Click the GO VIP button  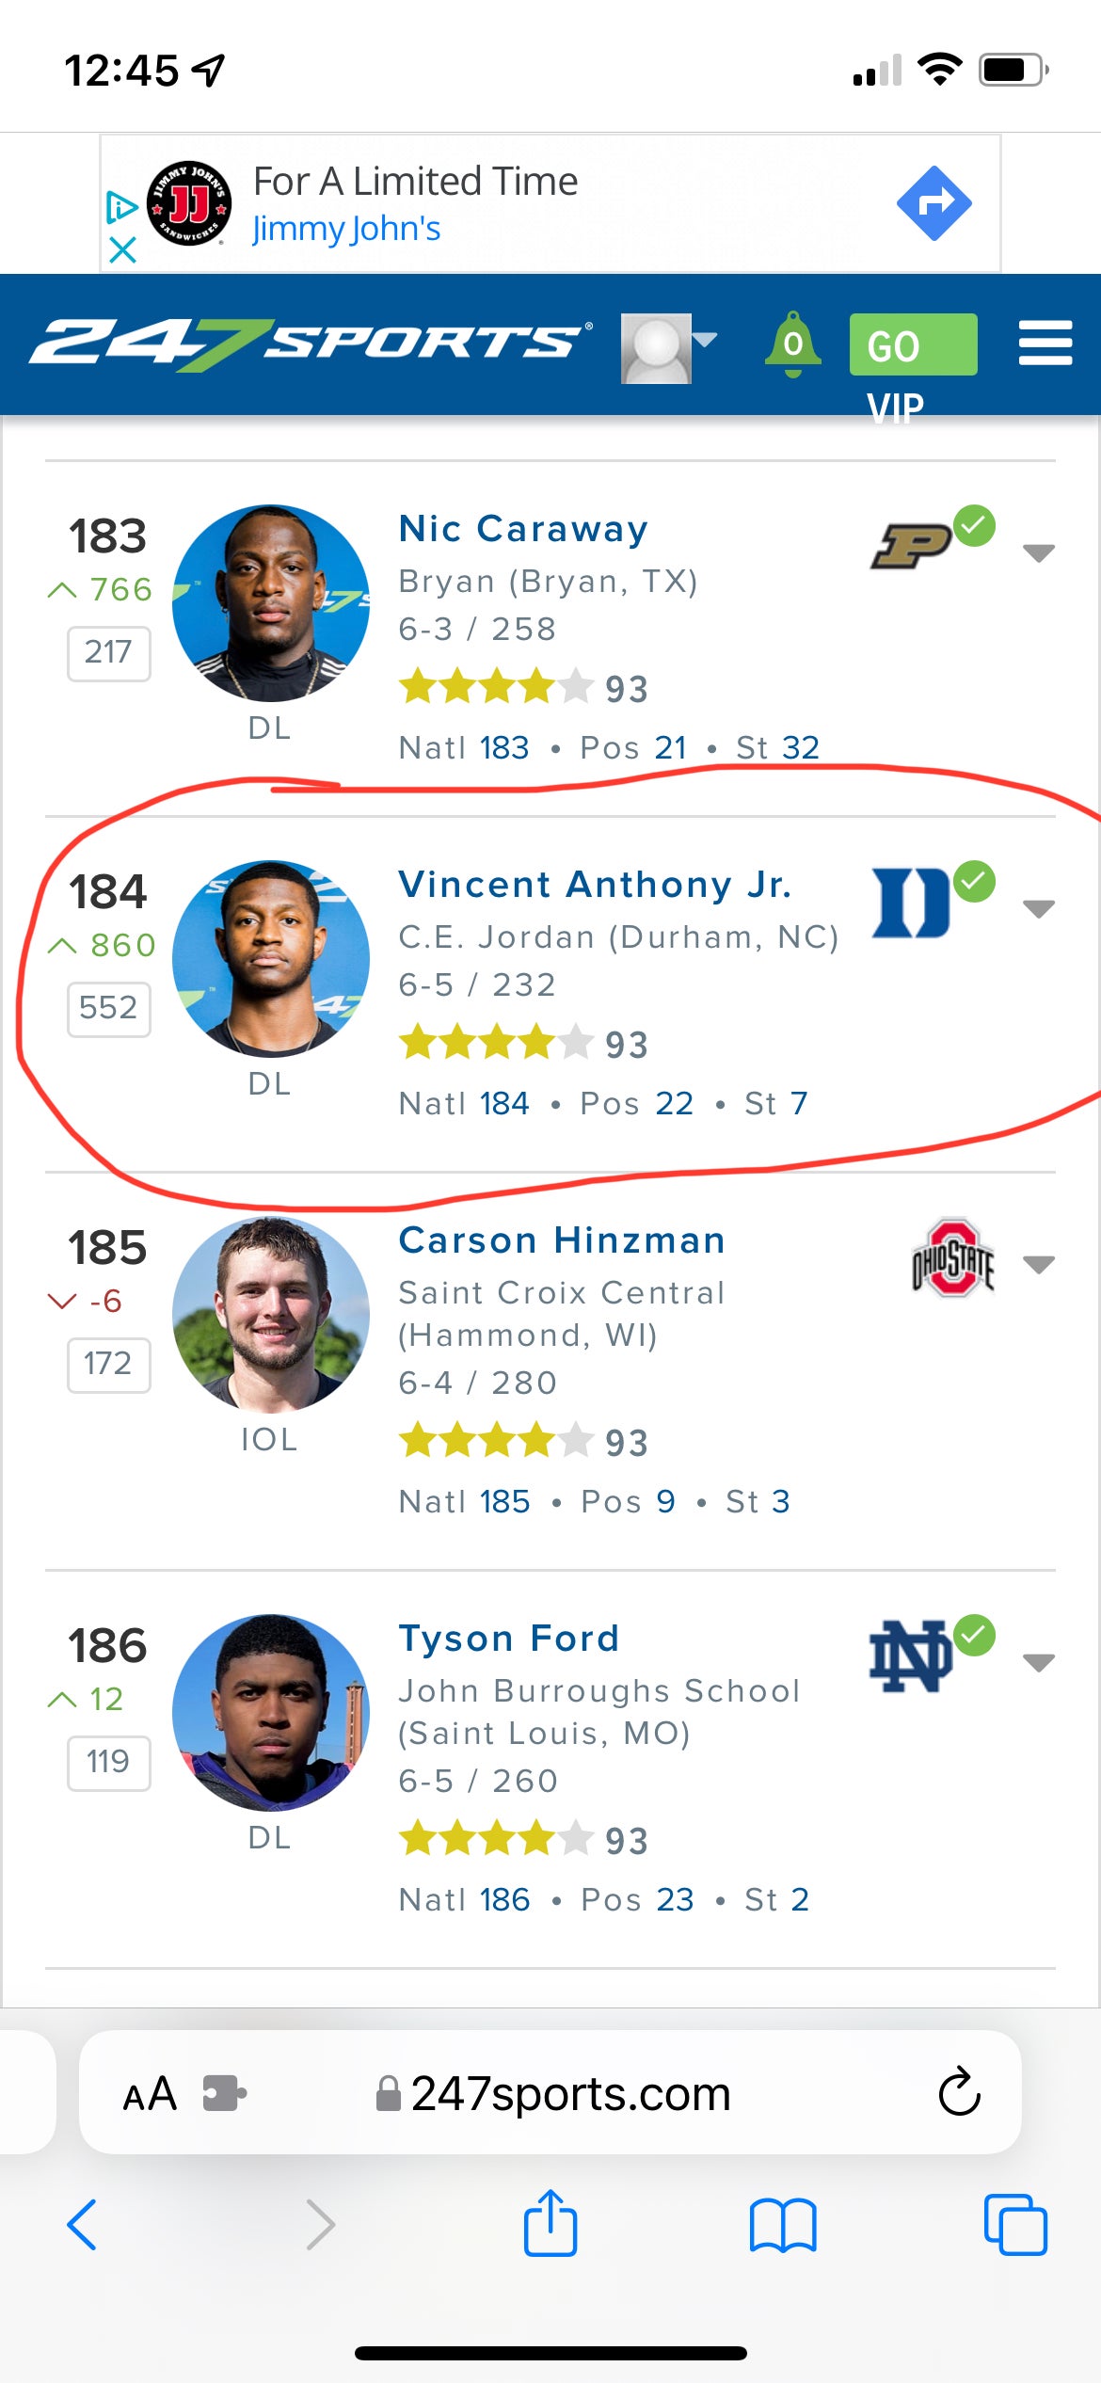(x=912, y=345)
